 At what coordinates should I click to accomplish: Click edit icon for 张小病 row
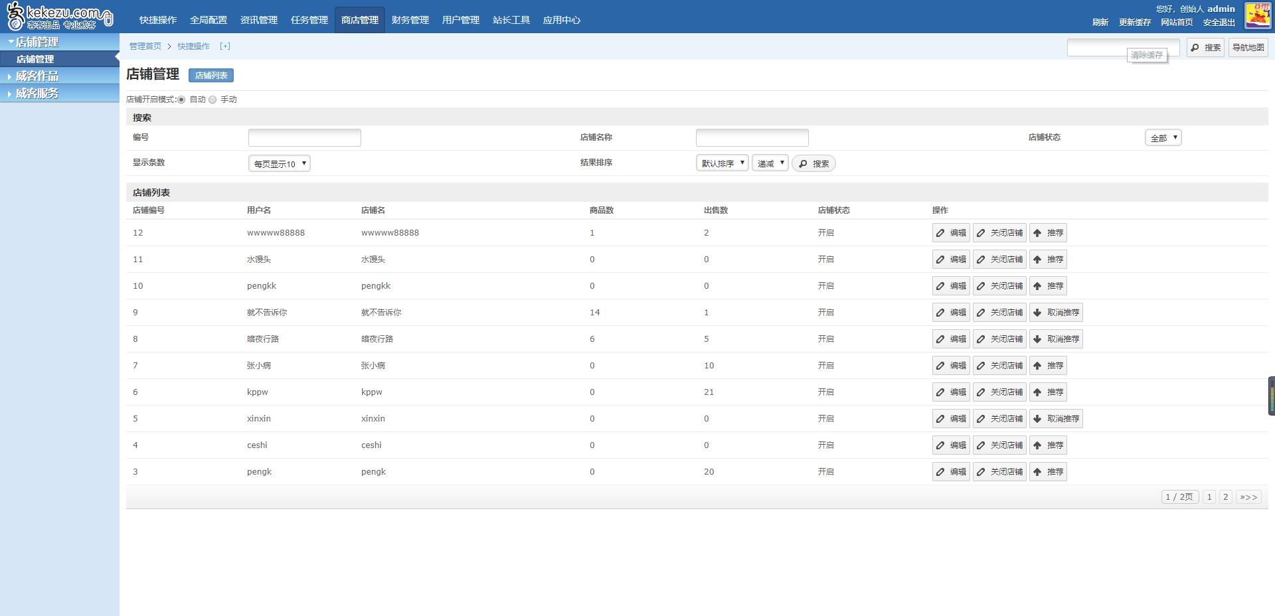pyautogui.click(x=940, y=366)
